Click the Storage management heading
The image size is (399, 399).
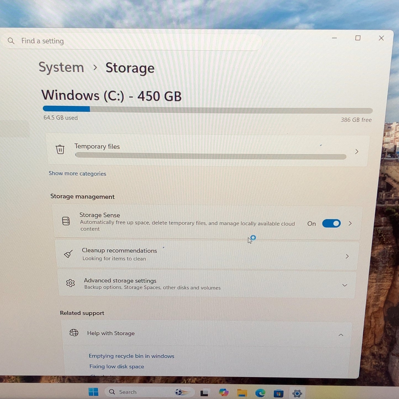coord(82,196)
